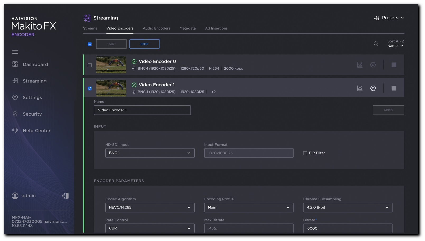Click Video Encoder 0 status check icon
This screenshot has width=425, height=241.
coord(134,62)
